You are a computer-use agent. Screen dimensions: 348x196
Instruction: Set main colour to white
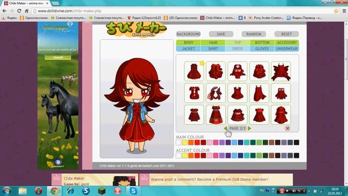[x=178, y=143]
